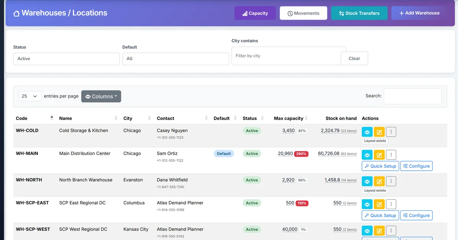Change the entries per page selector

pos(30,96)
